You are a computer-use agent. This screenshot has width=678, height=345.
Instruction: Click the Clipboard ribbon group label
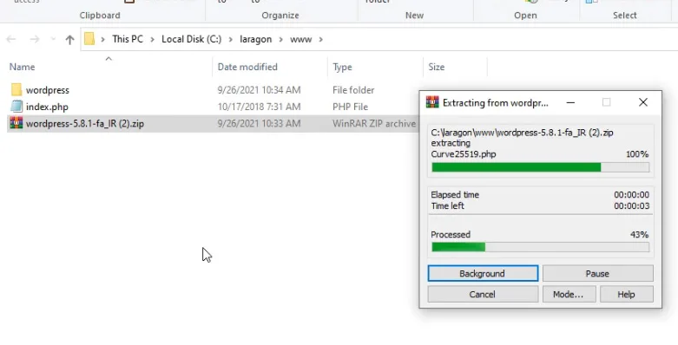pyautogui.click(x=100, y=15)
